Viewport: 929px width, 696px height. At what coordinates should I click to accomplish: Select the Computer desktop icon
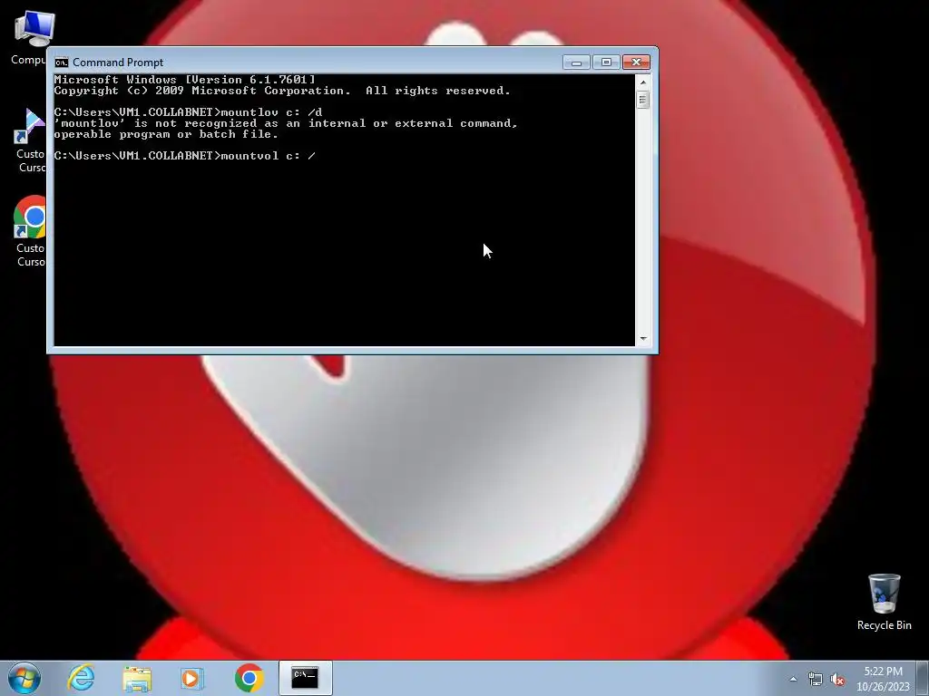28,37
